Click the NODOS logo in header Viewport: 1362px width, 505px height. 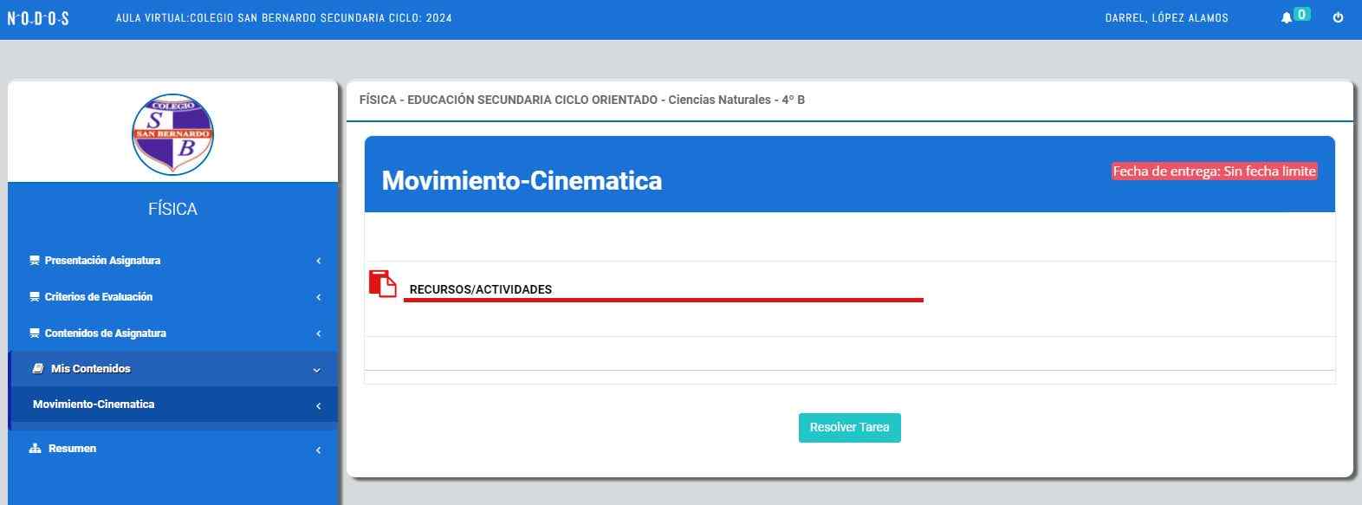[38, 18]
